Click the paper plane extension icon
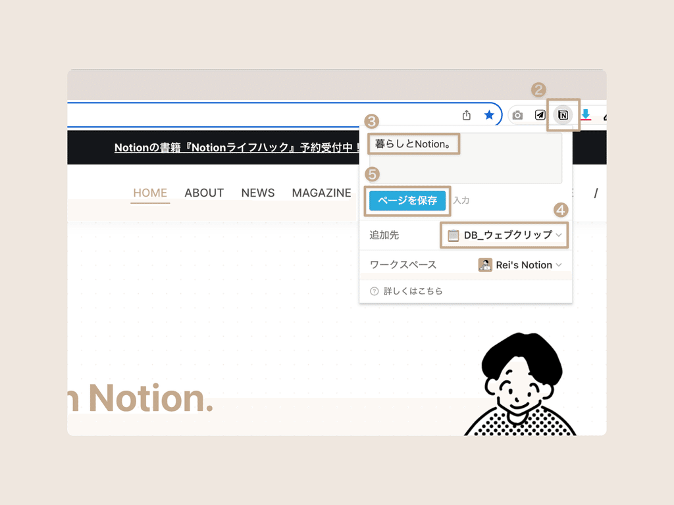 (x=540, y=115)
